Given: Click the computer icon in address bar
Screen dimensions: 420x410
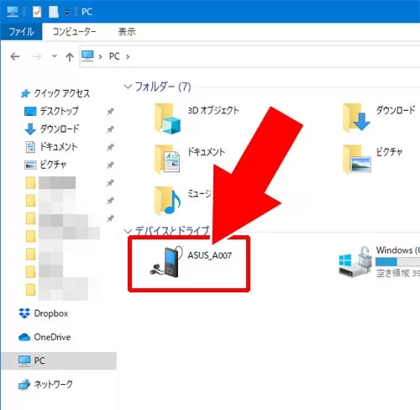Looking at the screenshot, I should point(87,56).
